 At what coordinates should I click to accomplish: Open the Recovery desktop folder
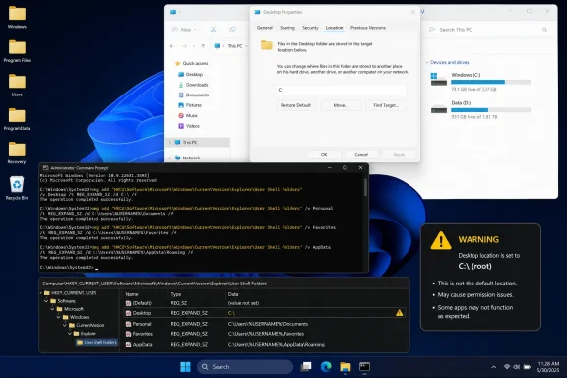[17, 153]
